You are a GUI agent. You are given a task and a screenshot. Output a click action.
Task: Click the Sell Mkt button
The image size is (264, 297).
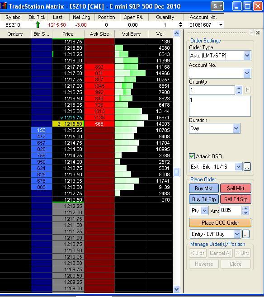pyautogui.click(x=236, y=188)
